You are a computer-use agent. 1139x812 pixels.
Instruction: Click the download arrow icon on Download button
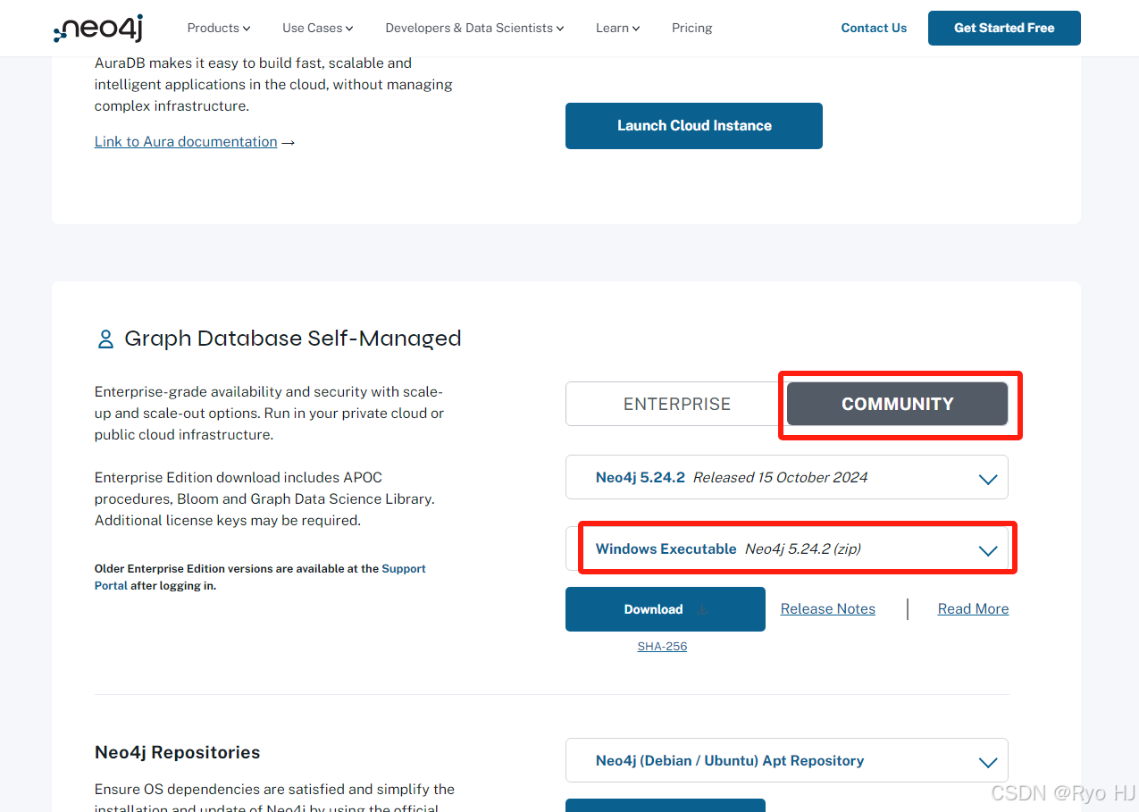[x=702, y=609]
